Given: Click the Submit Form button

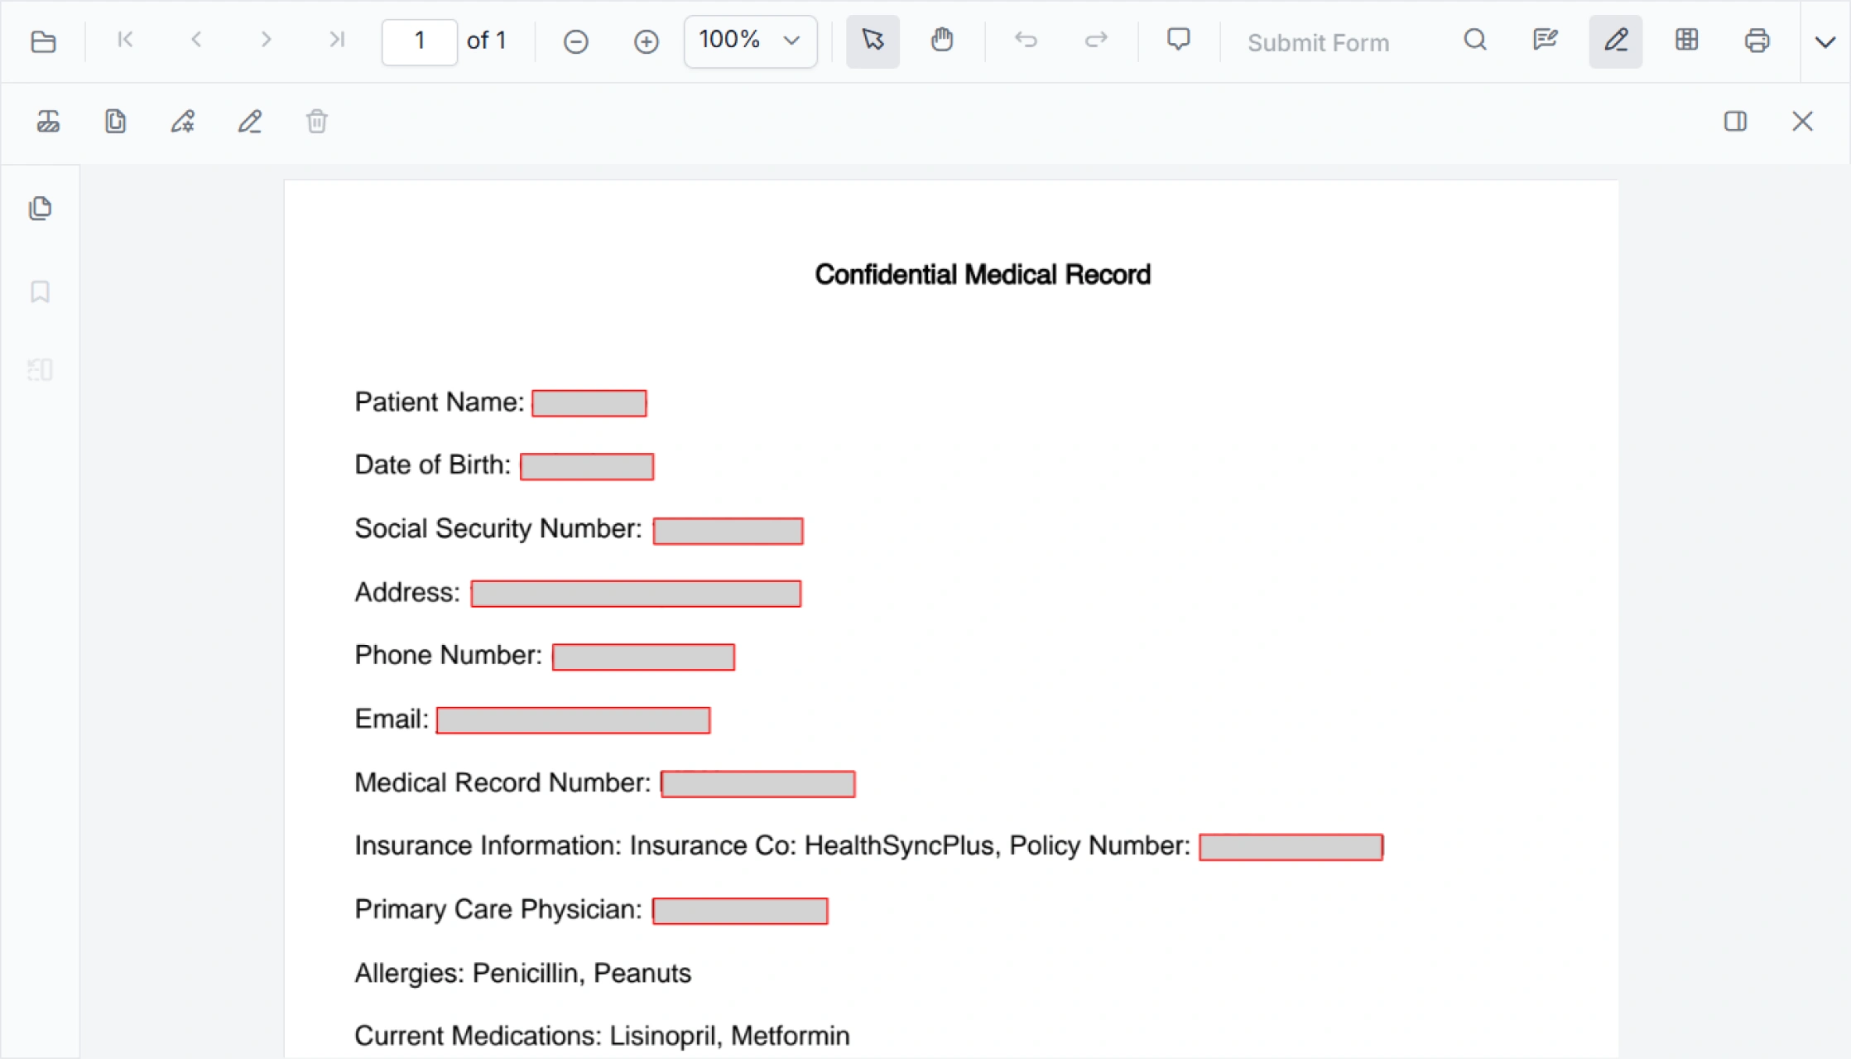Looking at the screenshot, I should click(1318, 43).
